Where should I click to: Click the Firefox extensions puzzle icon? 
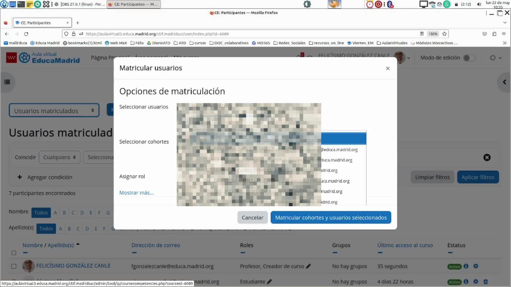(x=494, y=34)
